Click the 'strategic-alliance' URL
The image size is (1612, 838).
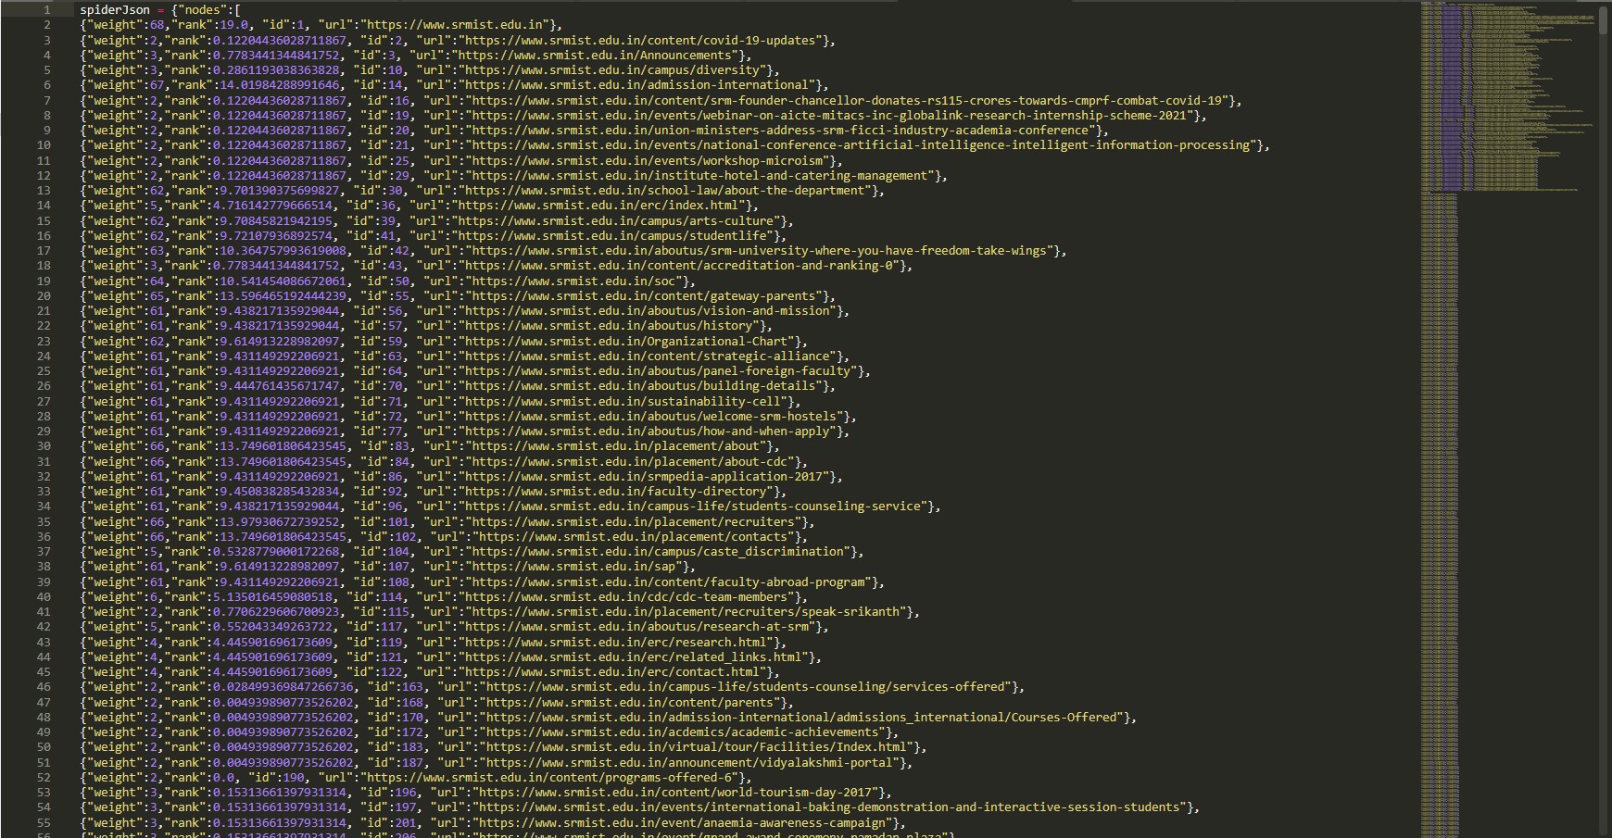648,356
